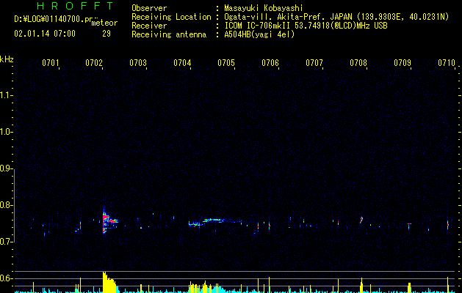The height and width of the screenshot is (293, 462).
Task: Click the 0708 time axis marker
Action: pyautogui.click(x=358, y=63)
